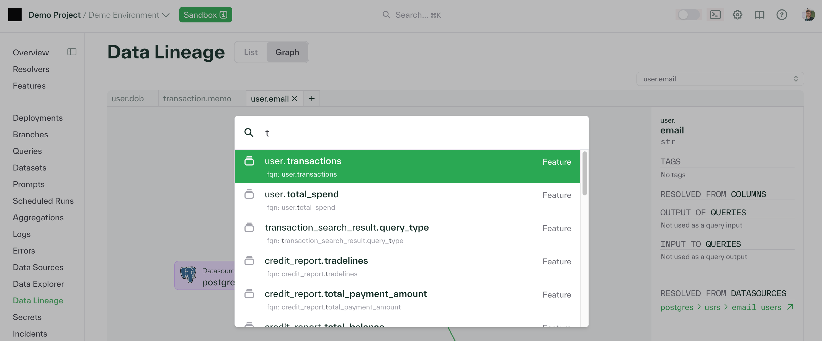Open documentation via the book icon

point(759,15)
